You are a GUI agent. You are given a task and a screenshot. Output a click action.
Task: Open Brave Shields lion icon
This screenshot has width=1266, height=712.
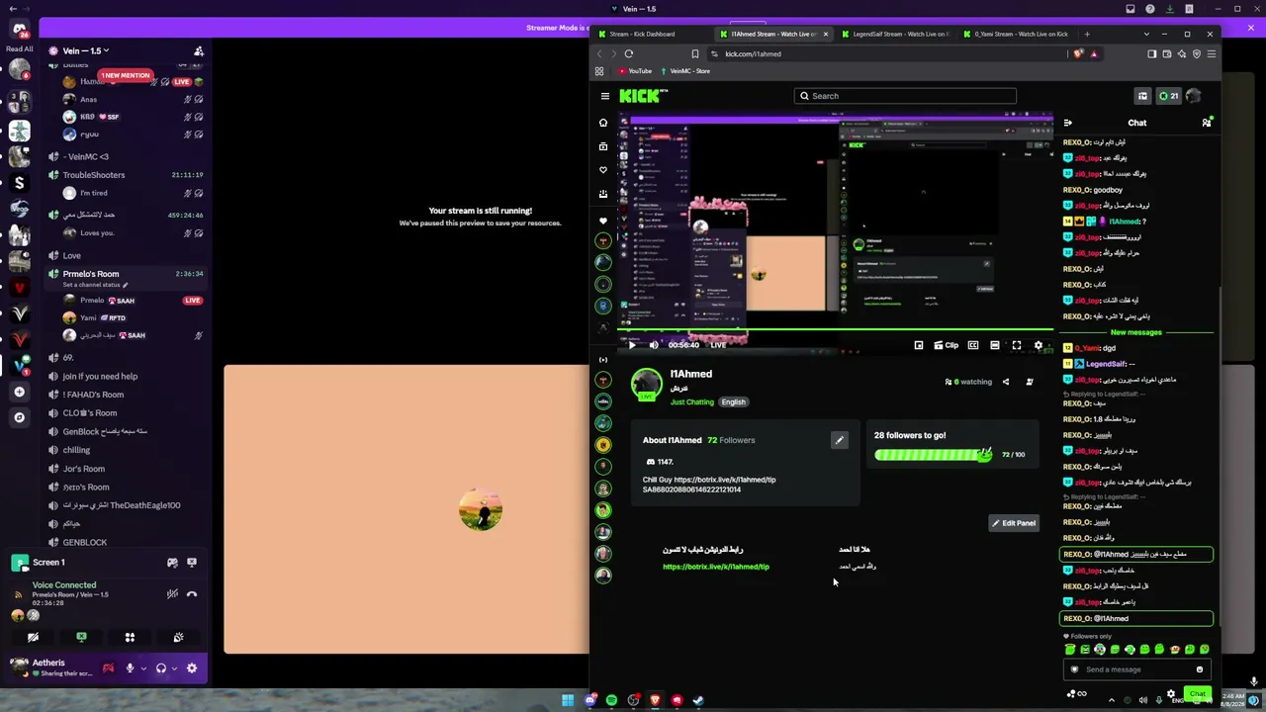coord(1078,54)
